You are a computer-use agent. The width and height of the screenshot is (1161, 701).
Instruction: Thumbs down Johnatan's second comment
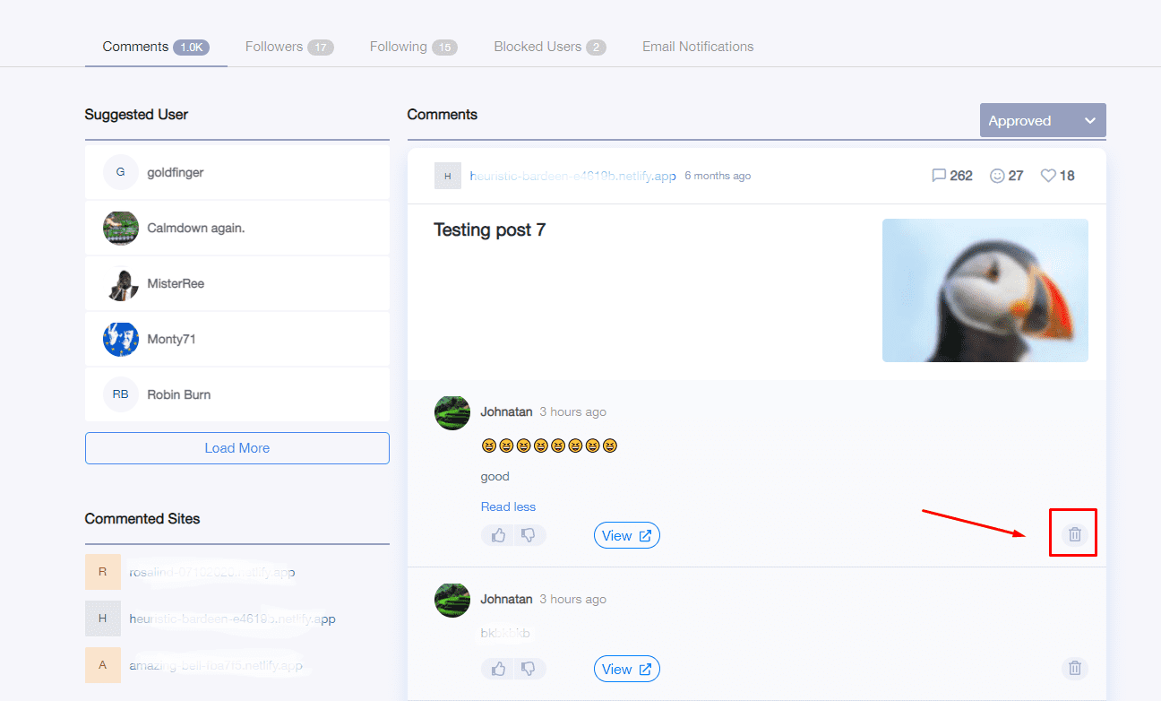click(x=529, y=669)
